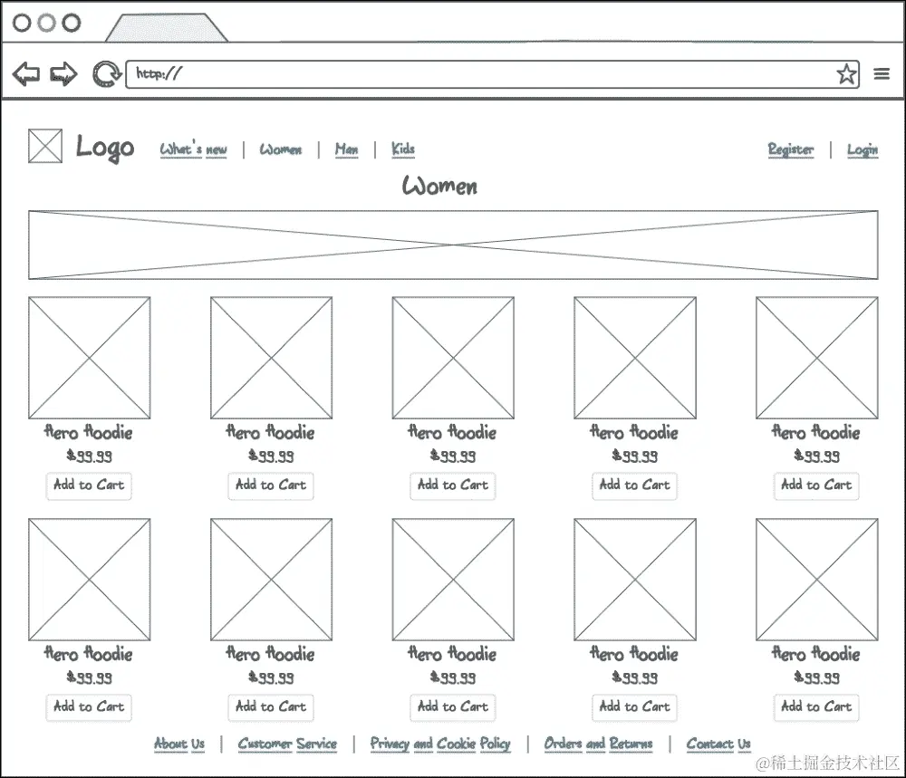The height and width of the screenshot is (778, 906).
Task: Open third product image in top row
Action: click(x=453, y=358)
